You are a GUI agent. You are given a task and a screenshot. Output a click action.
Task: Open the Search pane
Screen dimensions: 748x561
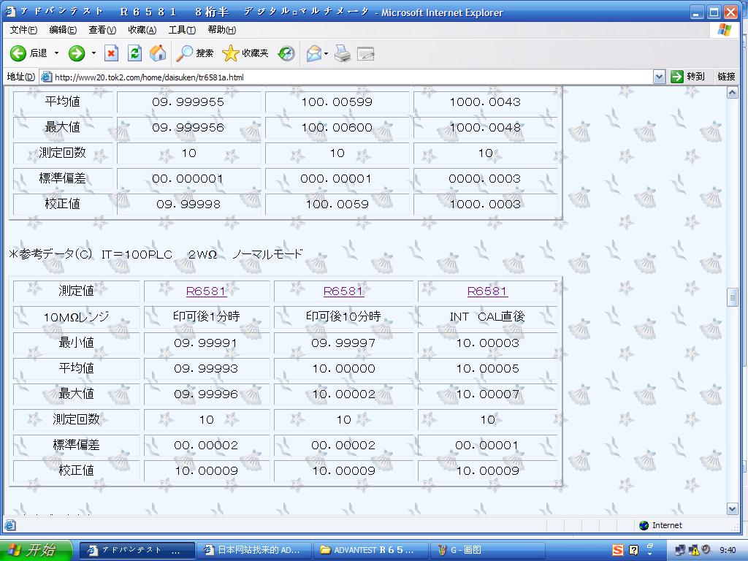coord(194,53)
